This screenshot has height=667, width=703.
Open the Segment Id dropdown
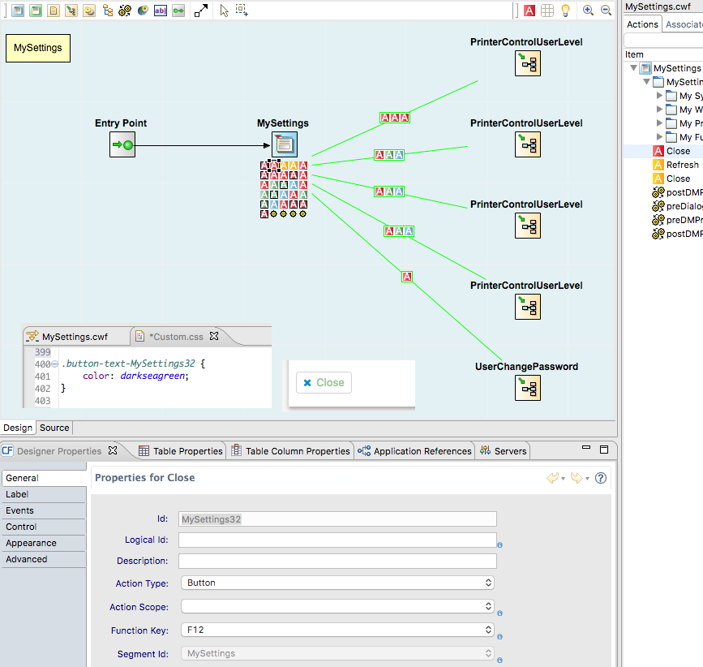point(337,653)
